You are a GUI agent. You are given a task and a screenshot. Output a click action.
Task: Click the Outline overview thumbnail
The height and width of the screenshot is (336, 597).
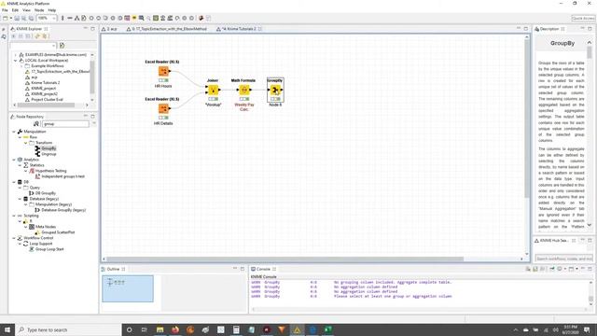tap(128, 288)
